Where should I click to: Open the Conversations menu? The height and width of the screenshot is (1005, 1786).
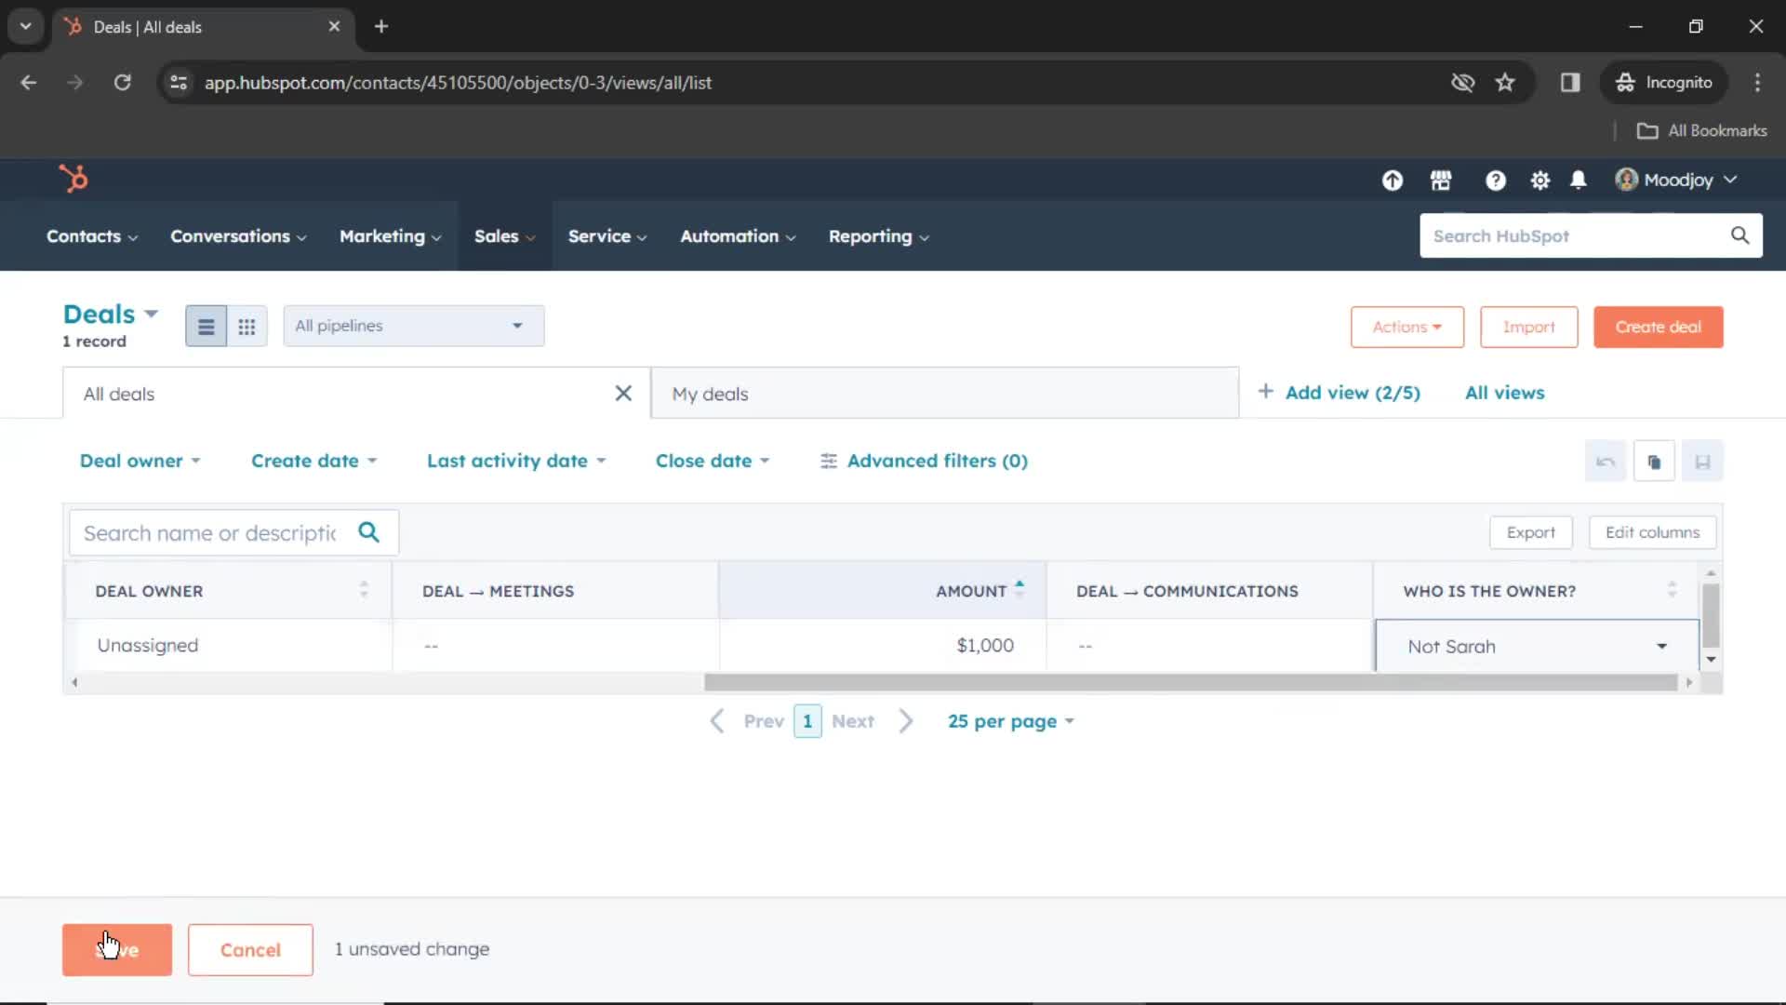(238, 236)
